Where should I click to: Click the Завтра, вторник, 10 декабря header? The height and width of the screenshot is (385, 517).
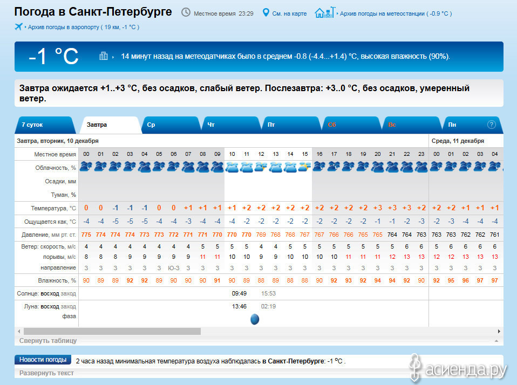(58, 141)
